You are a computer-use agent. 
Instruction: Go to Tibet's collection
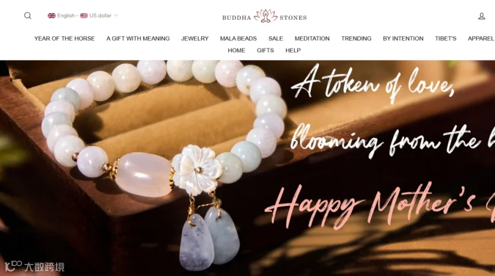446,38
